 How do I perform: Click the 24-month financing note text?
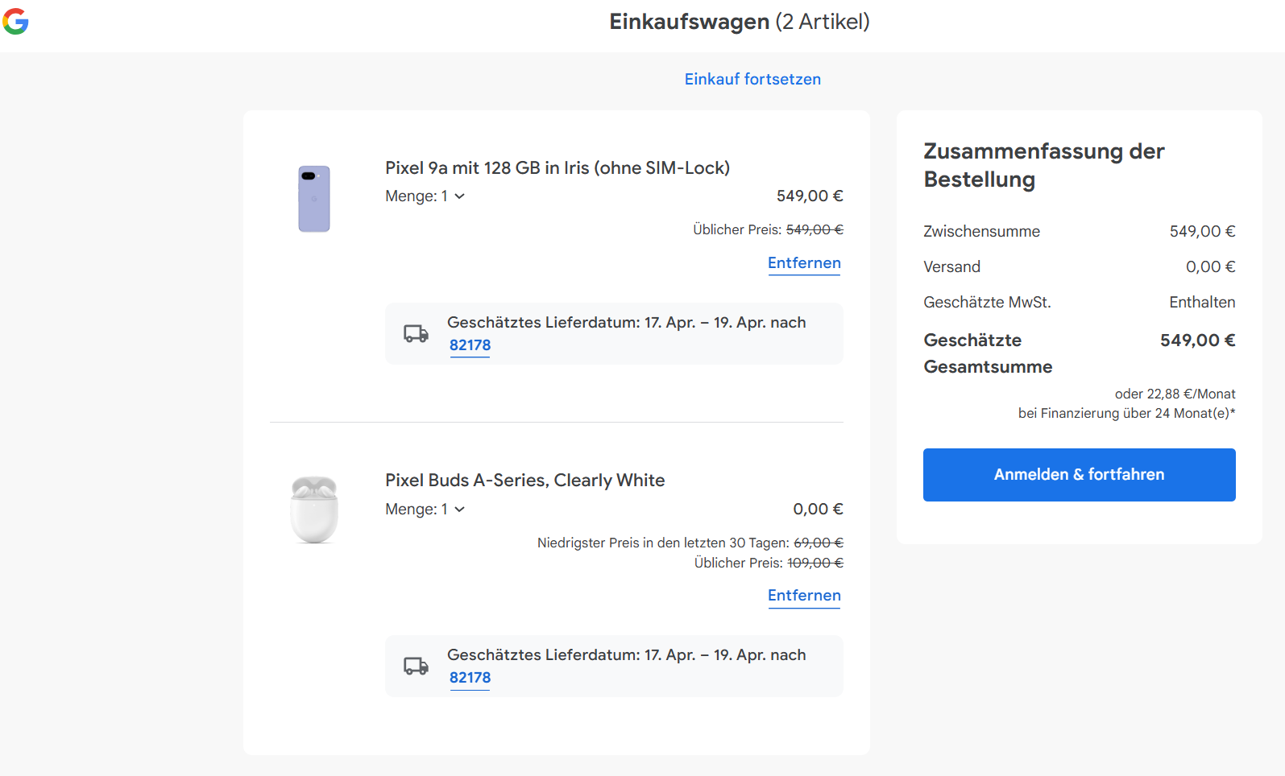1126,413
